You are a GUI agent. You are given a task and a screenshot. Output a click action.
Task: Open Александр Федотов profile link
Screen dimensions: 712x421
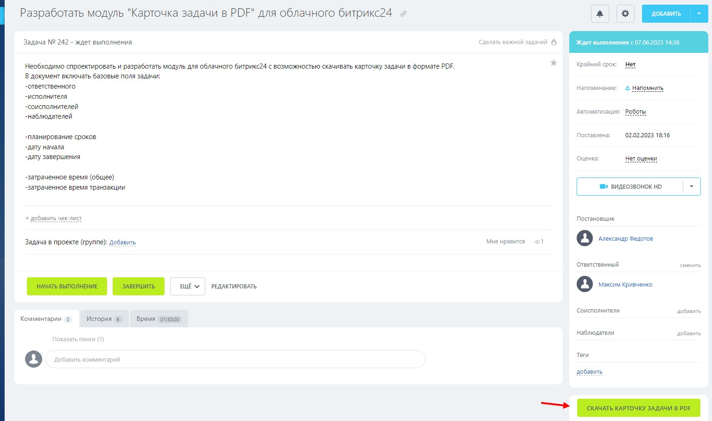pyautogui.click(x=626, y=239)
